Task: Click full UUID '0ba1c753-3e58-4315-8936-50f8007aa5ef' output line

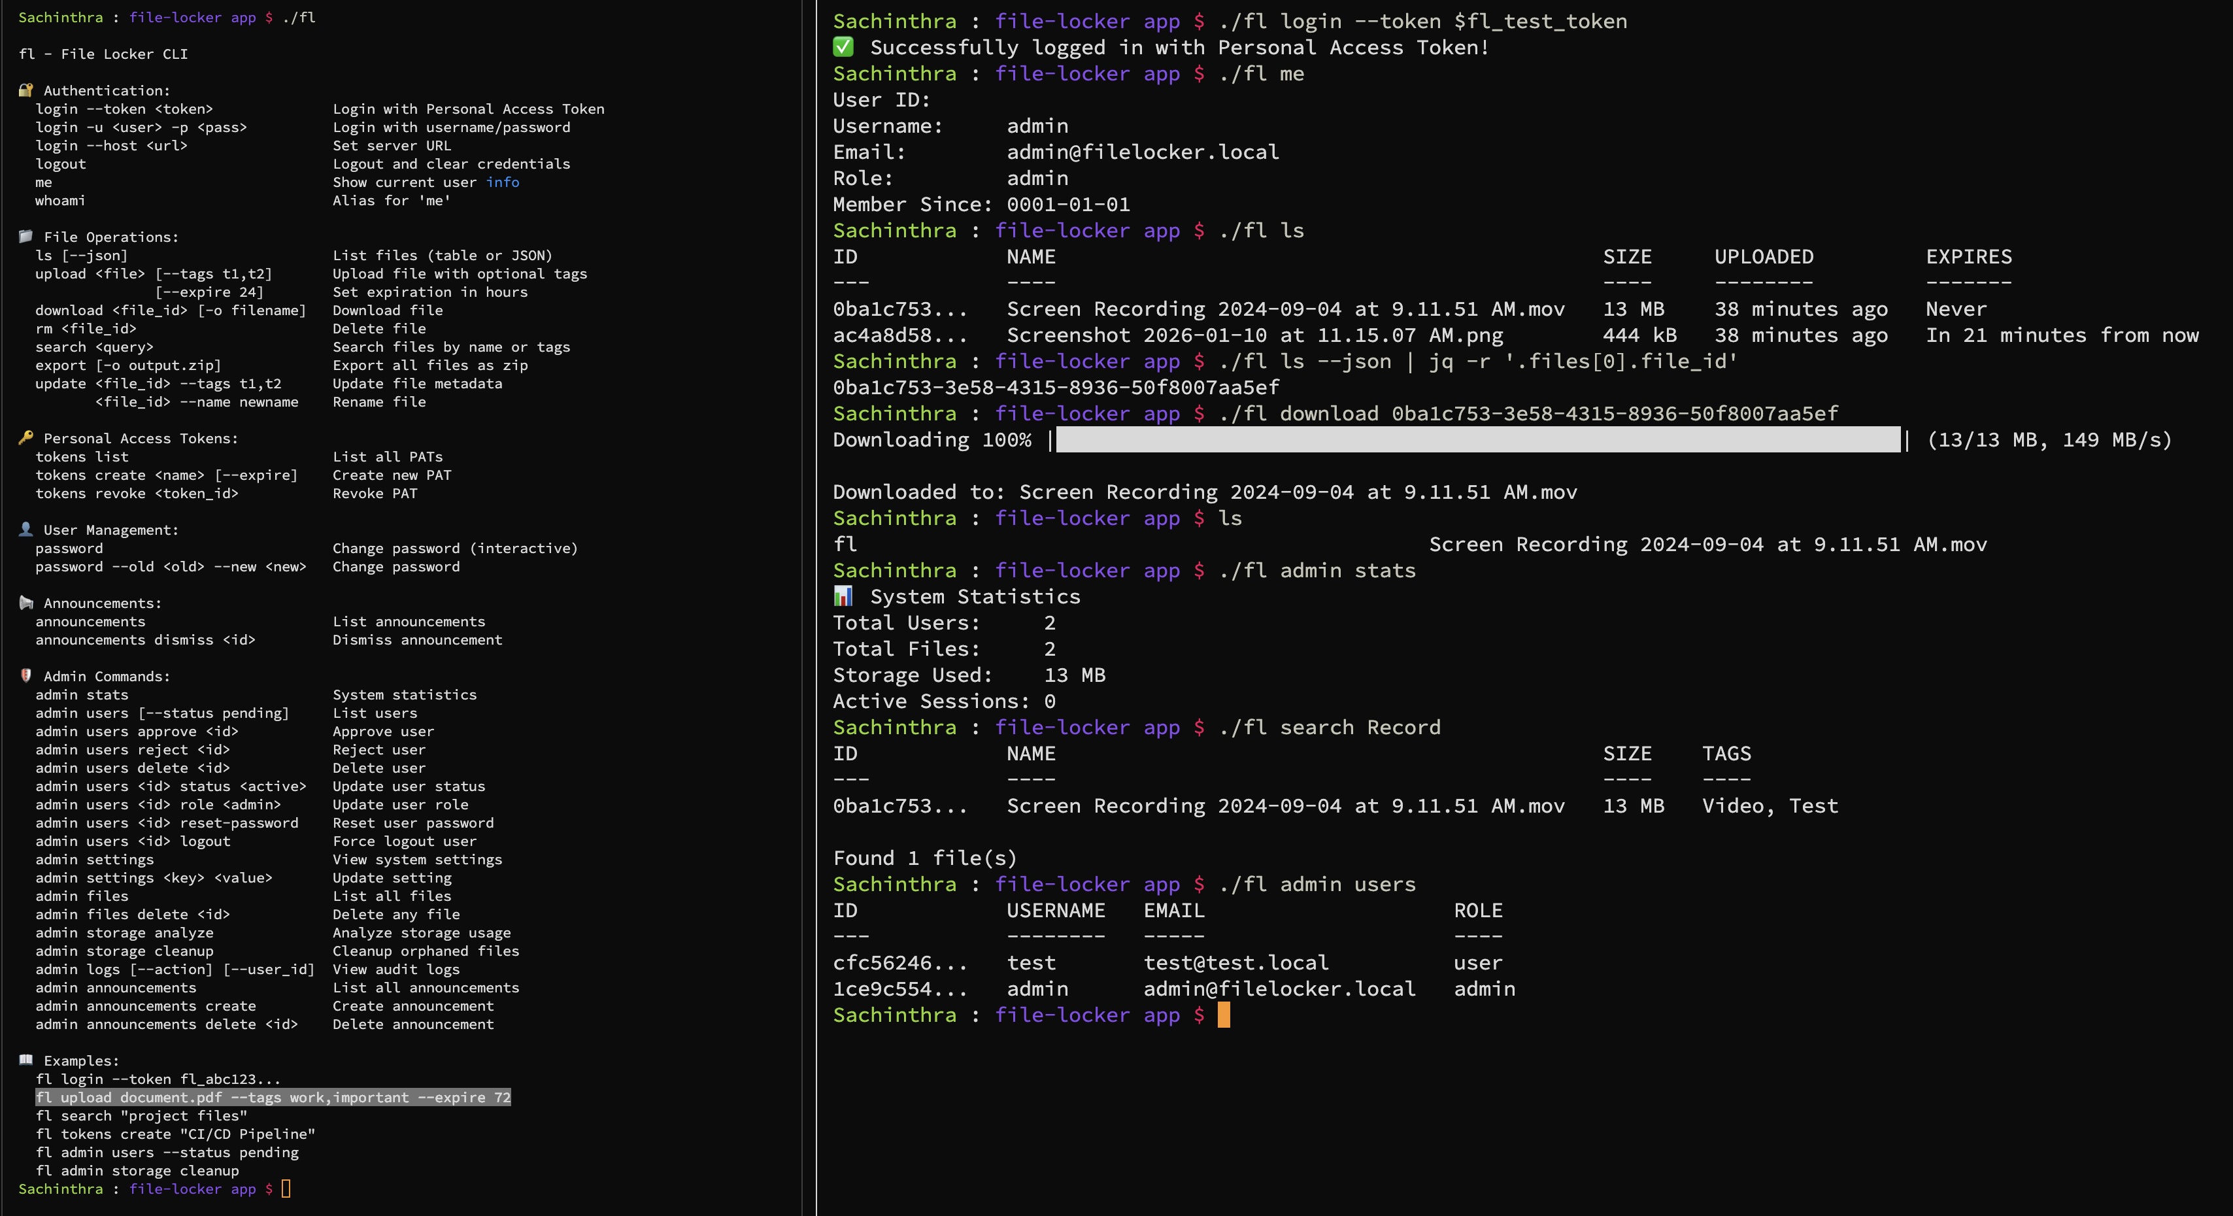Action: (1056, 388)
